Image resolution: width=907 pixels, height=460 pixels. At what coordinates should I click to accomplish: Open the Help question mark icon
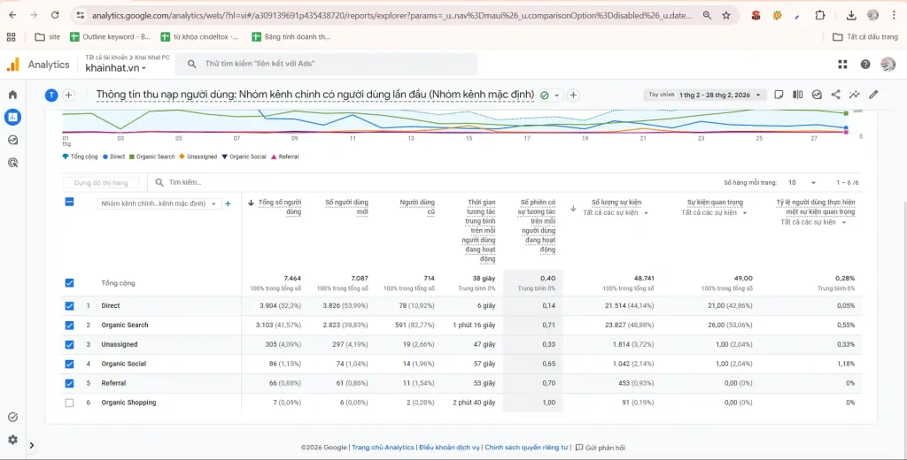(865, 65)
